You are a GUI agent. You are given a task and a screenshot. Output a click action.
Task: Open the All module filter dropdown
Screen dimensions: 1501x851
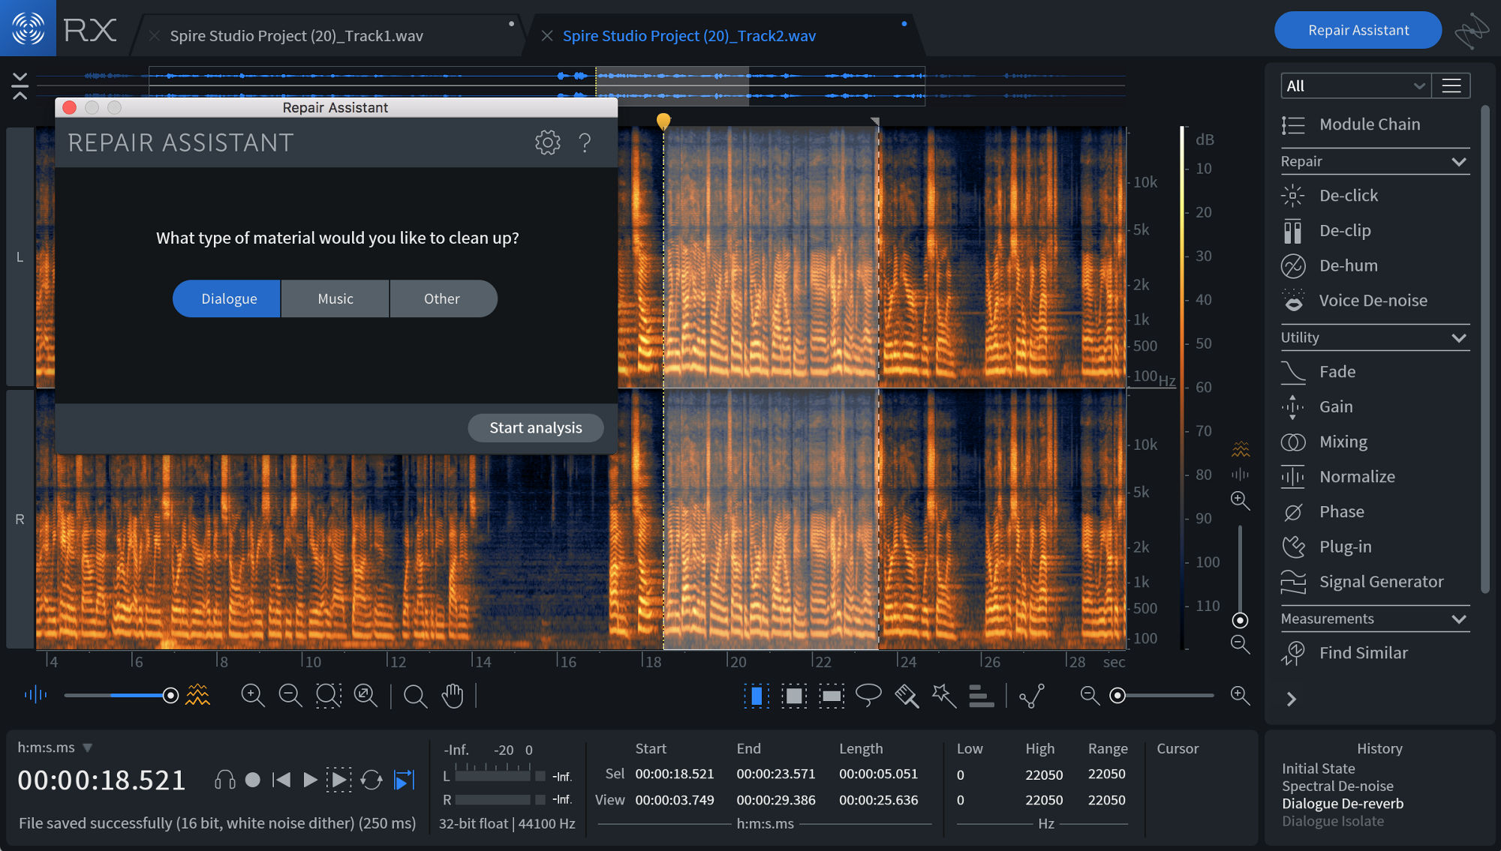pos(1354,85)
